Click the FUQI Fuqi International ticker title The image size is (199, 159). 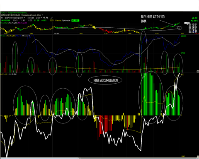click(x=14, y=12)
